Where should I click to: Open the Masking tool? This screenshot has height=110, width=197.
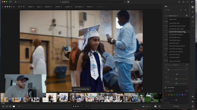coord(193,22)
